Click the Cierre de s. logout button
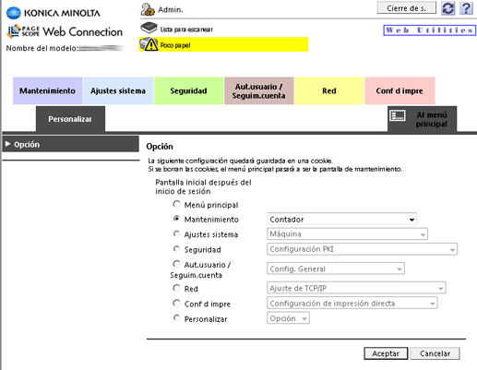The height and width of the screenshot is (370, 477). (x=406, y=8)
